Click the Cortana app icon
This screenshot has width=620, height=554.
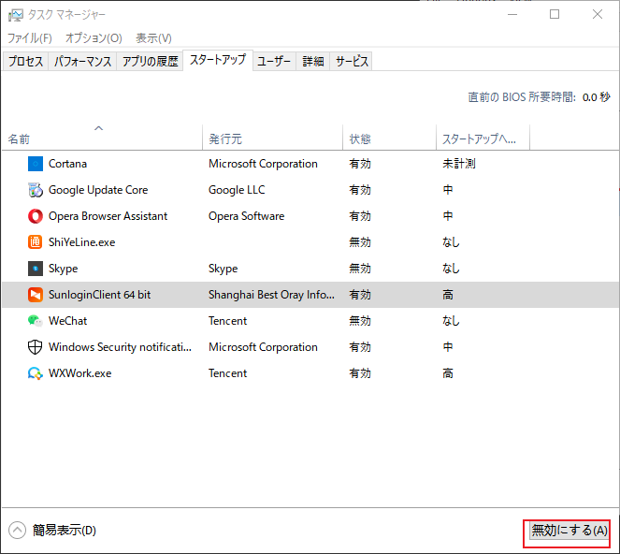pyautogui.click(x=36, y=164)
